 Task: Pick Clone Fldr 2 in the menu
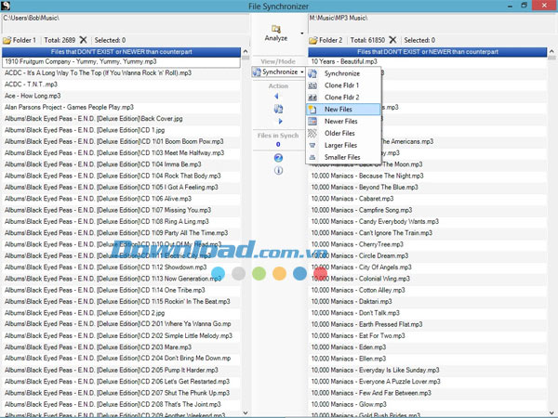[341, 98]
